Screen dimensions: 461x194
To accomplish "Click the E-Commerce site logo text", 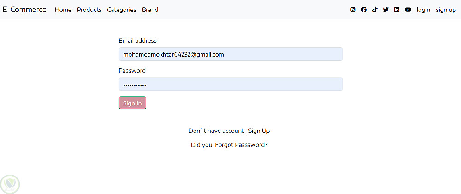I will [x=24, y=10].
